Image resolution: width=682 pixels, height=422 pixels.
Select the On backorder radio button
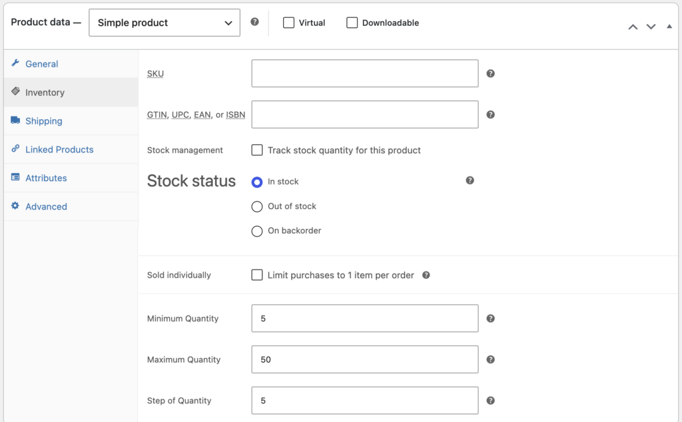click(257, 231)
